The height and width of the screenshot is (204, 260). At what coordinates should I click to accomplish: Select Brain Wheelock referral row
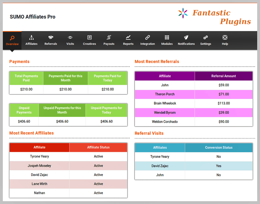pos(194,103)
